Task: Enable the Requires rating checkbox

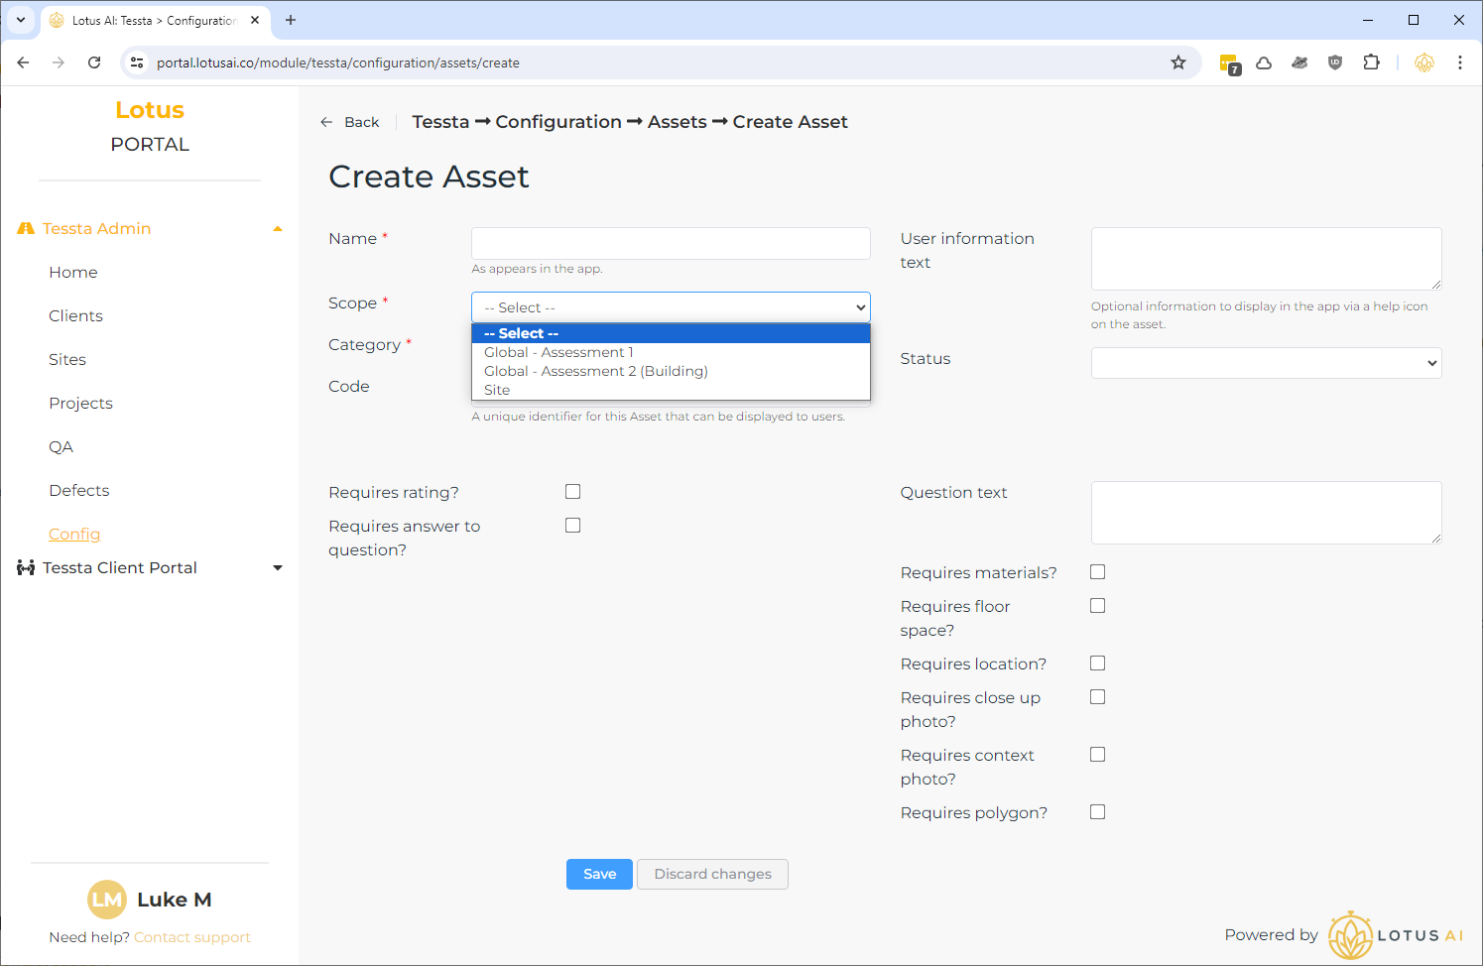Action: pyautogui.click(x=572, y=492)
